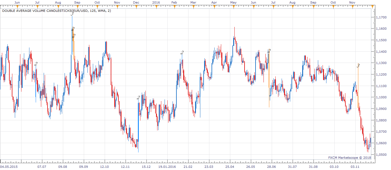
Task: Click the orange marker under the Feb label
Action: click(x=174, y=7)
